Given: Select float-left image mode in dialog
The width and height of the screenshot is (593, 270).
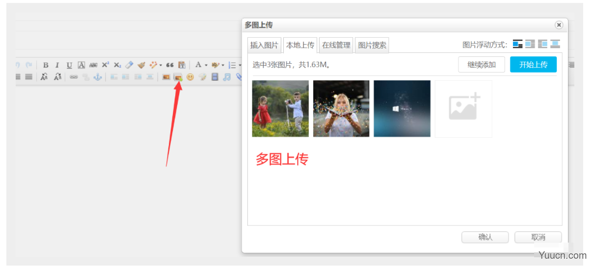Looking at the screenshot, I should tap(530, 44).
